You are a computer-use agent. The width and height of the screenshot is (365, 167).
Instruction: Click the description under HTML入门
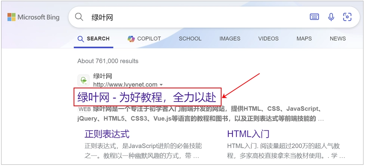point(286,151)
